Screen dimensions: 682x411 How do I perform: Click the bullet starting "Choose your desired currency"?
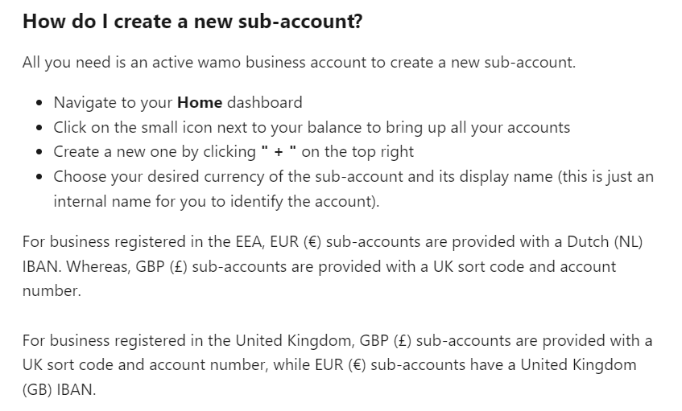(x=353, y=176)
